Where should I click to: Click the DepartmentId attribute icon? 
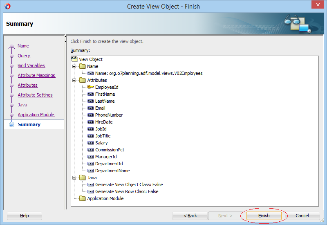(90, 164)
